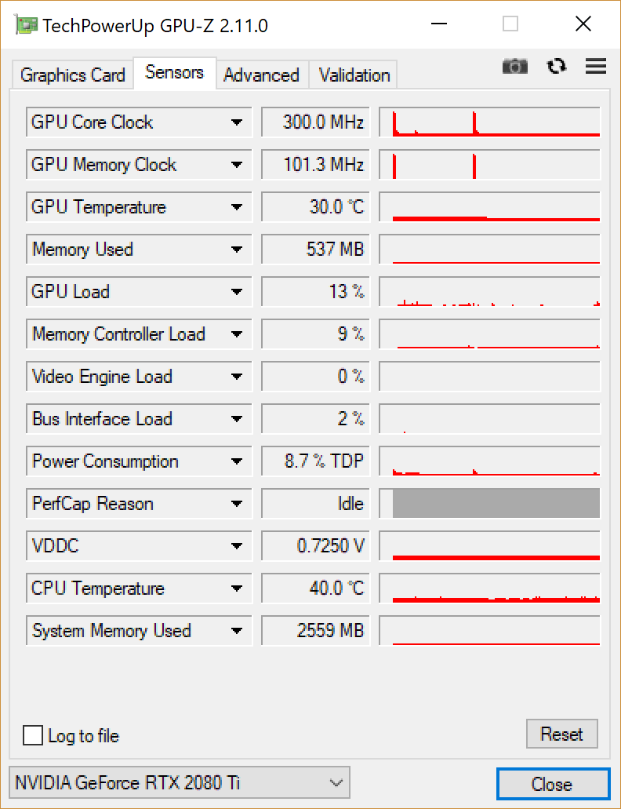Go to the Validation tab
The width and height of the screenshot is (621, 809).
click(354, 75)
